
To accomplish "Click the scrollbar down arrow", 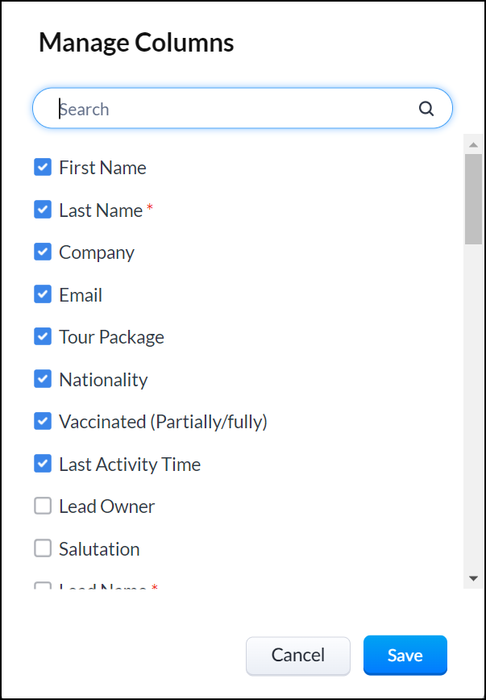I will [473, 578].
